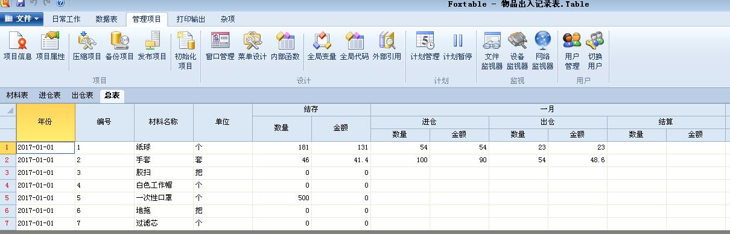Switch to 日常工作 ribbon tab
Image resolution: width=730 pixels, height=234 pixels.
pos(66,19)
